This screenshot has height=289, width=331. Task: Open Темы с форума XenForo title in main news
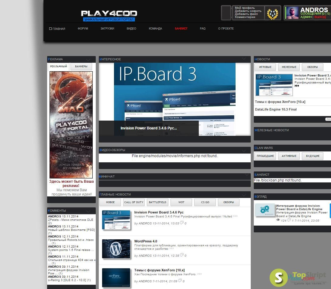(159, 270)
